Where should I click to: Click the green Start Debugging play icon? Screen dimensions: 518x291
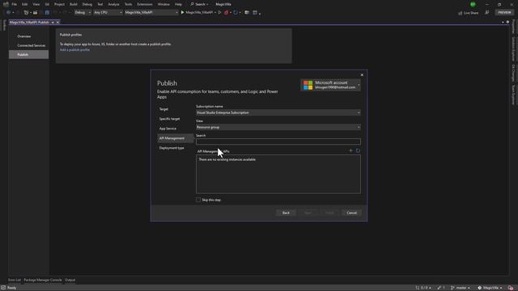[x=182, y=13]
